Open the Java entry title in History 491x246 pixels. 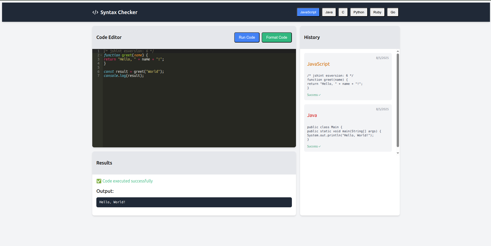coord(312,115)
